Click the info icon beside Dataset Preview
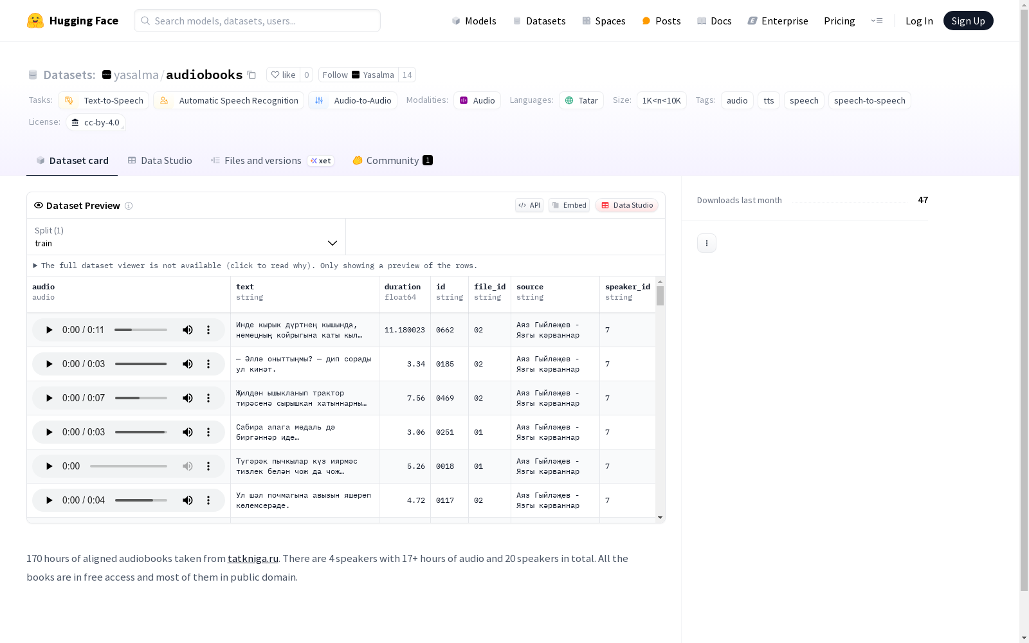Screen dimensions: 1029x643 coord(129,206)
